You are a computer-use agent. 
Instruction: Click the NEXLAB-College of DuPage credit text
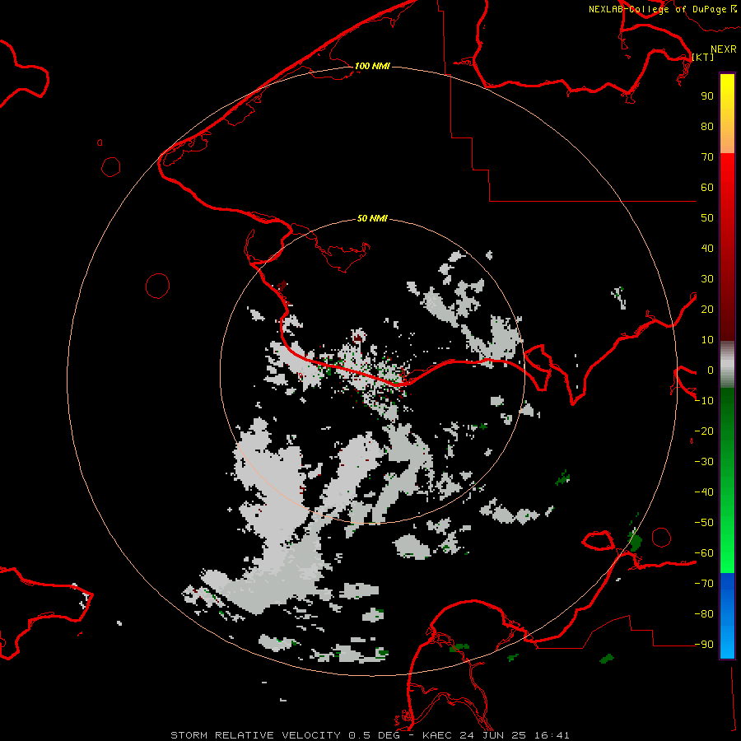coord(658,9)
